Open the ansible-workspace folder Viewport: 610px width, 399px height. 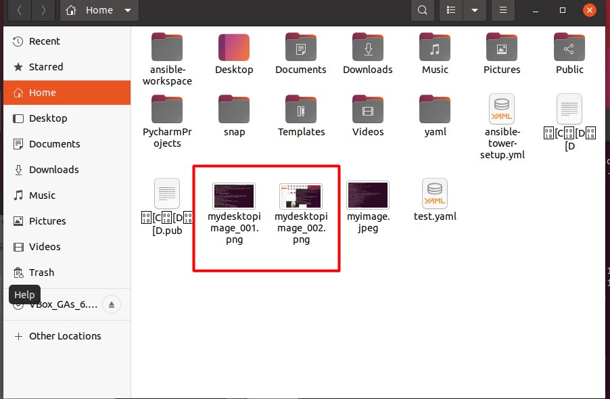[166, 47]
